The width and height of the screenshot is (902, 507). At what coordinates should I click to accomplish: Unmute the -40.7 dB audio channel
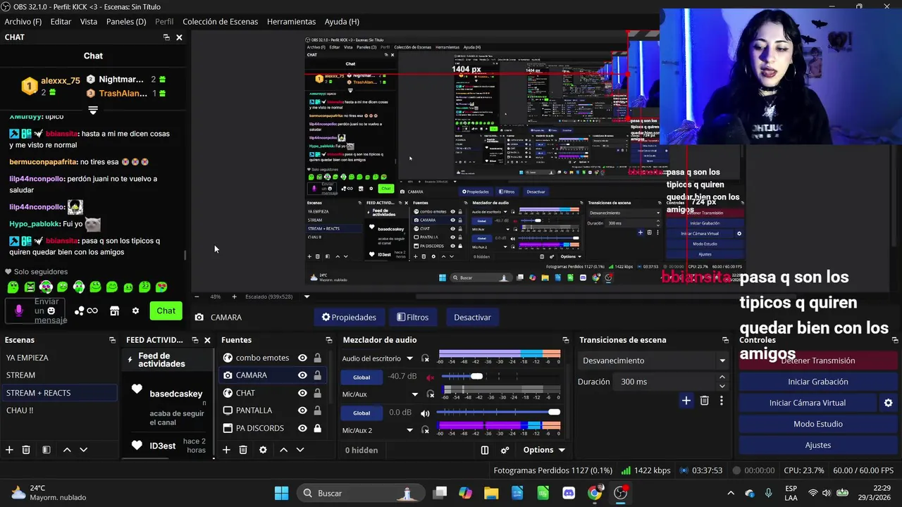431,377
